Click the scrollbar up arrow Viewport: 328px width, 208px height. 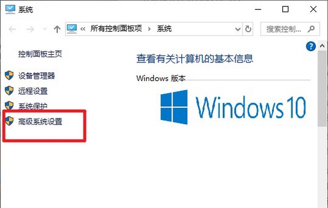(322, 45)
